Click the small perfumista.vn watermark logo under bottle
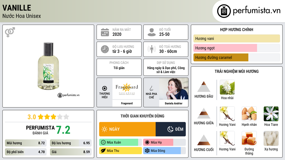This screenshot has height=160, width=285. (x=68, y=95)
